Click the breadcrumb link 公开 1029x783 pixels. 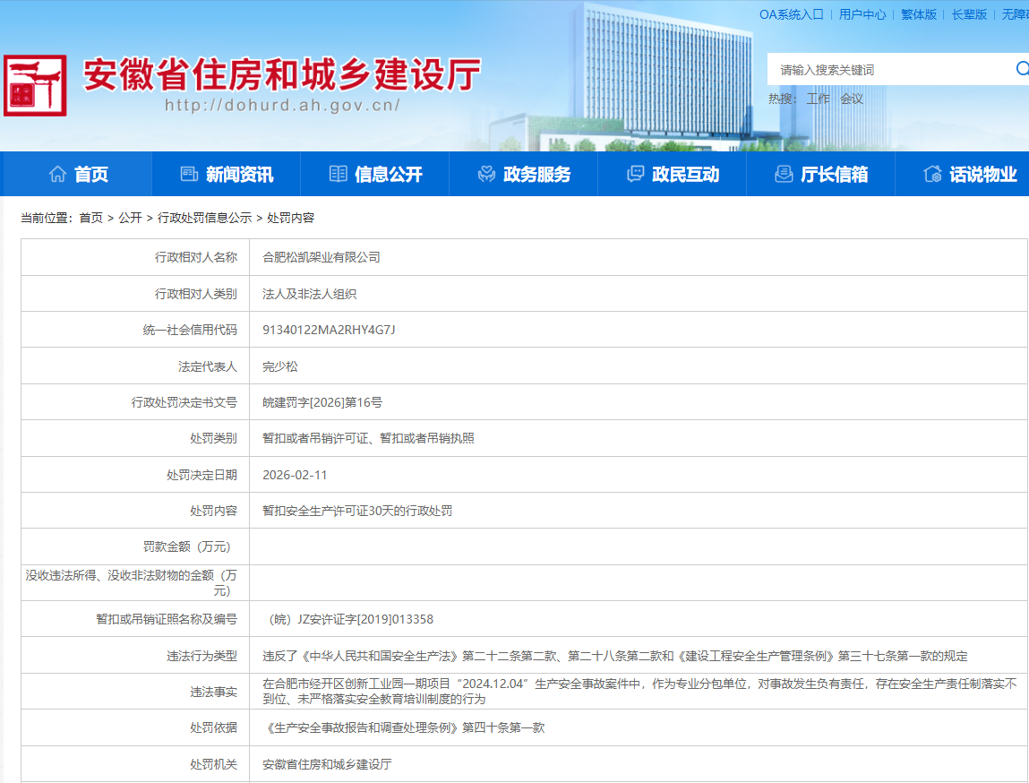click(130, 218)
